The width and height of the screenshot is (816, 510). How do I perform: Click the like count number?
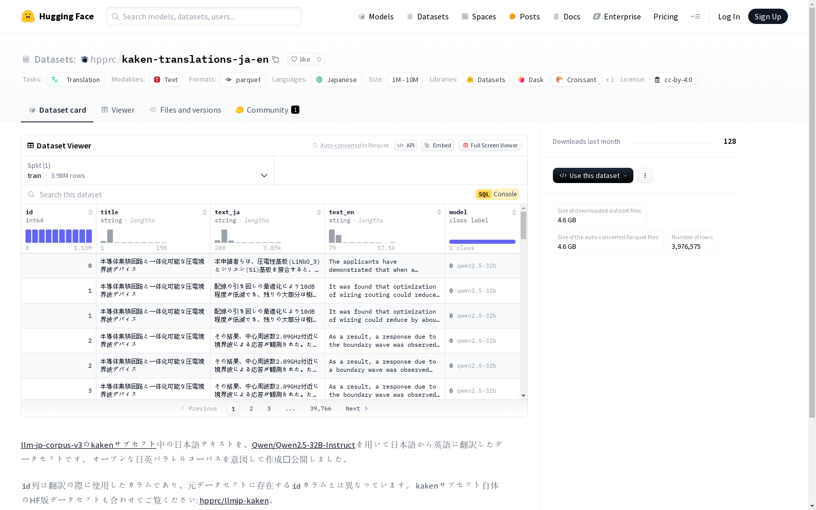[319, 59]
